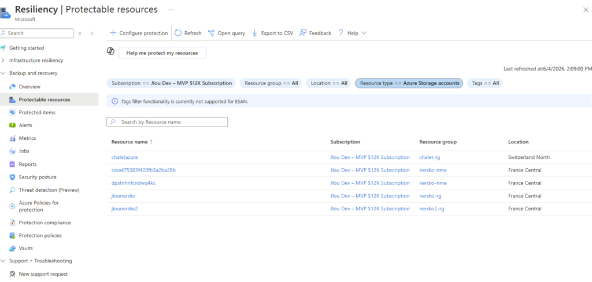Click the sidebar expand/collapse all toggle icon

pyautogui.click(x=80, y=33)
